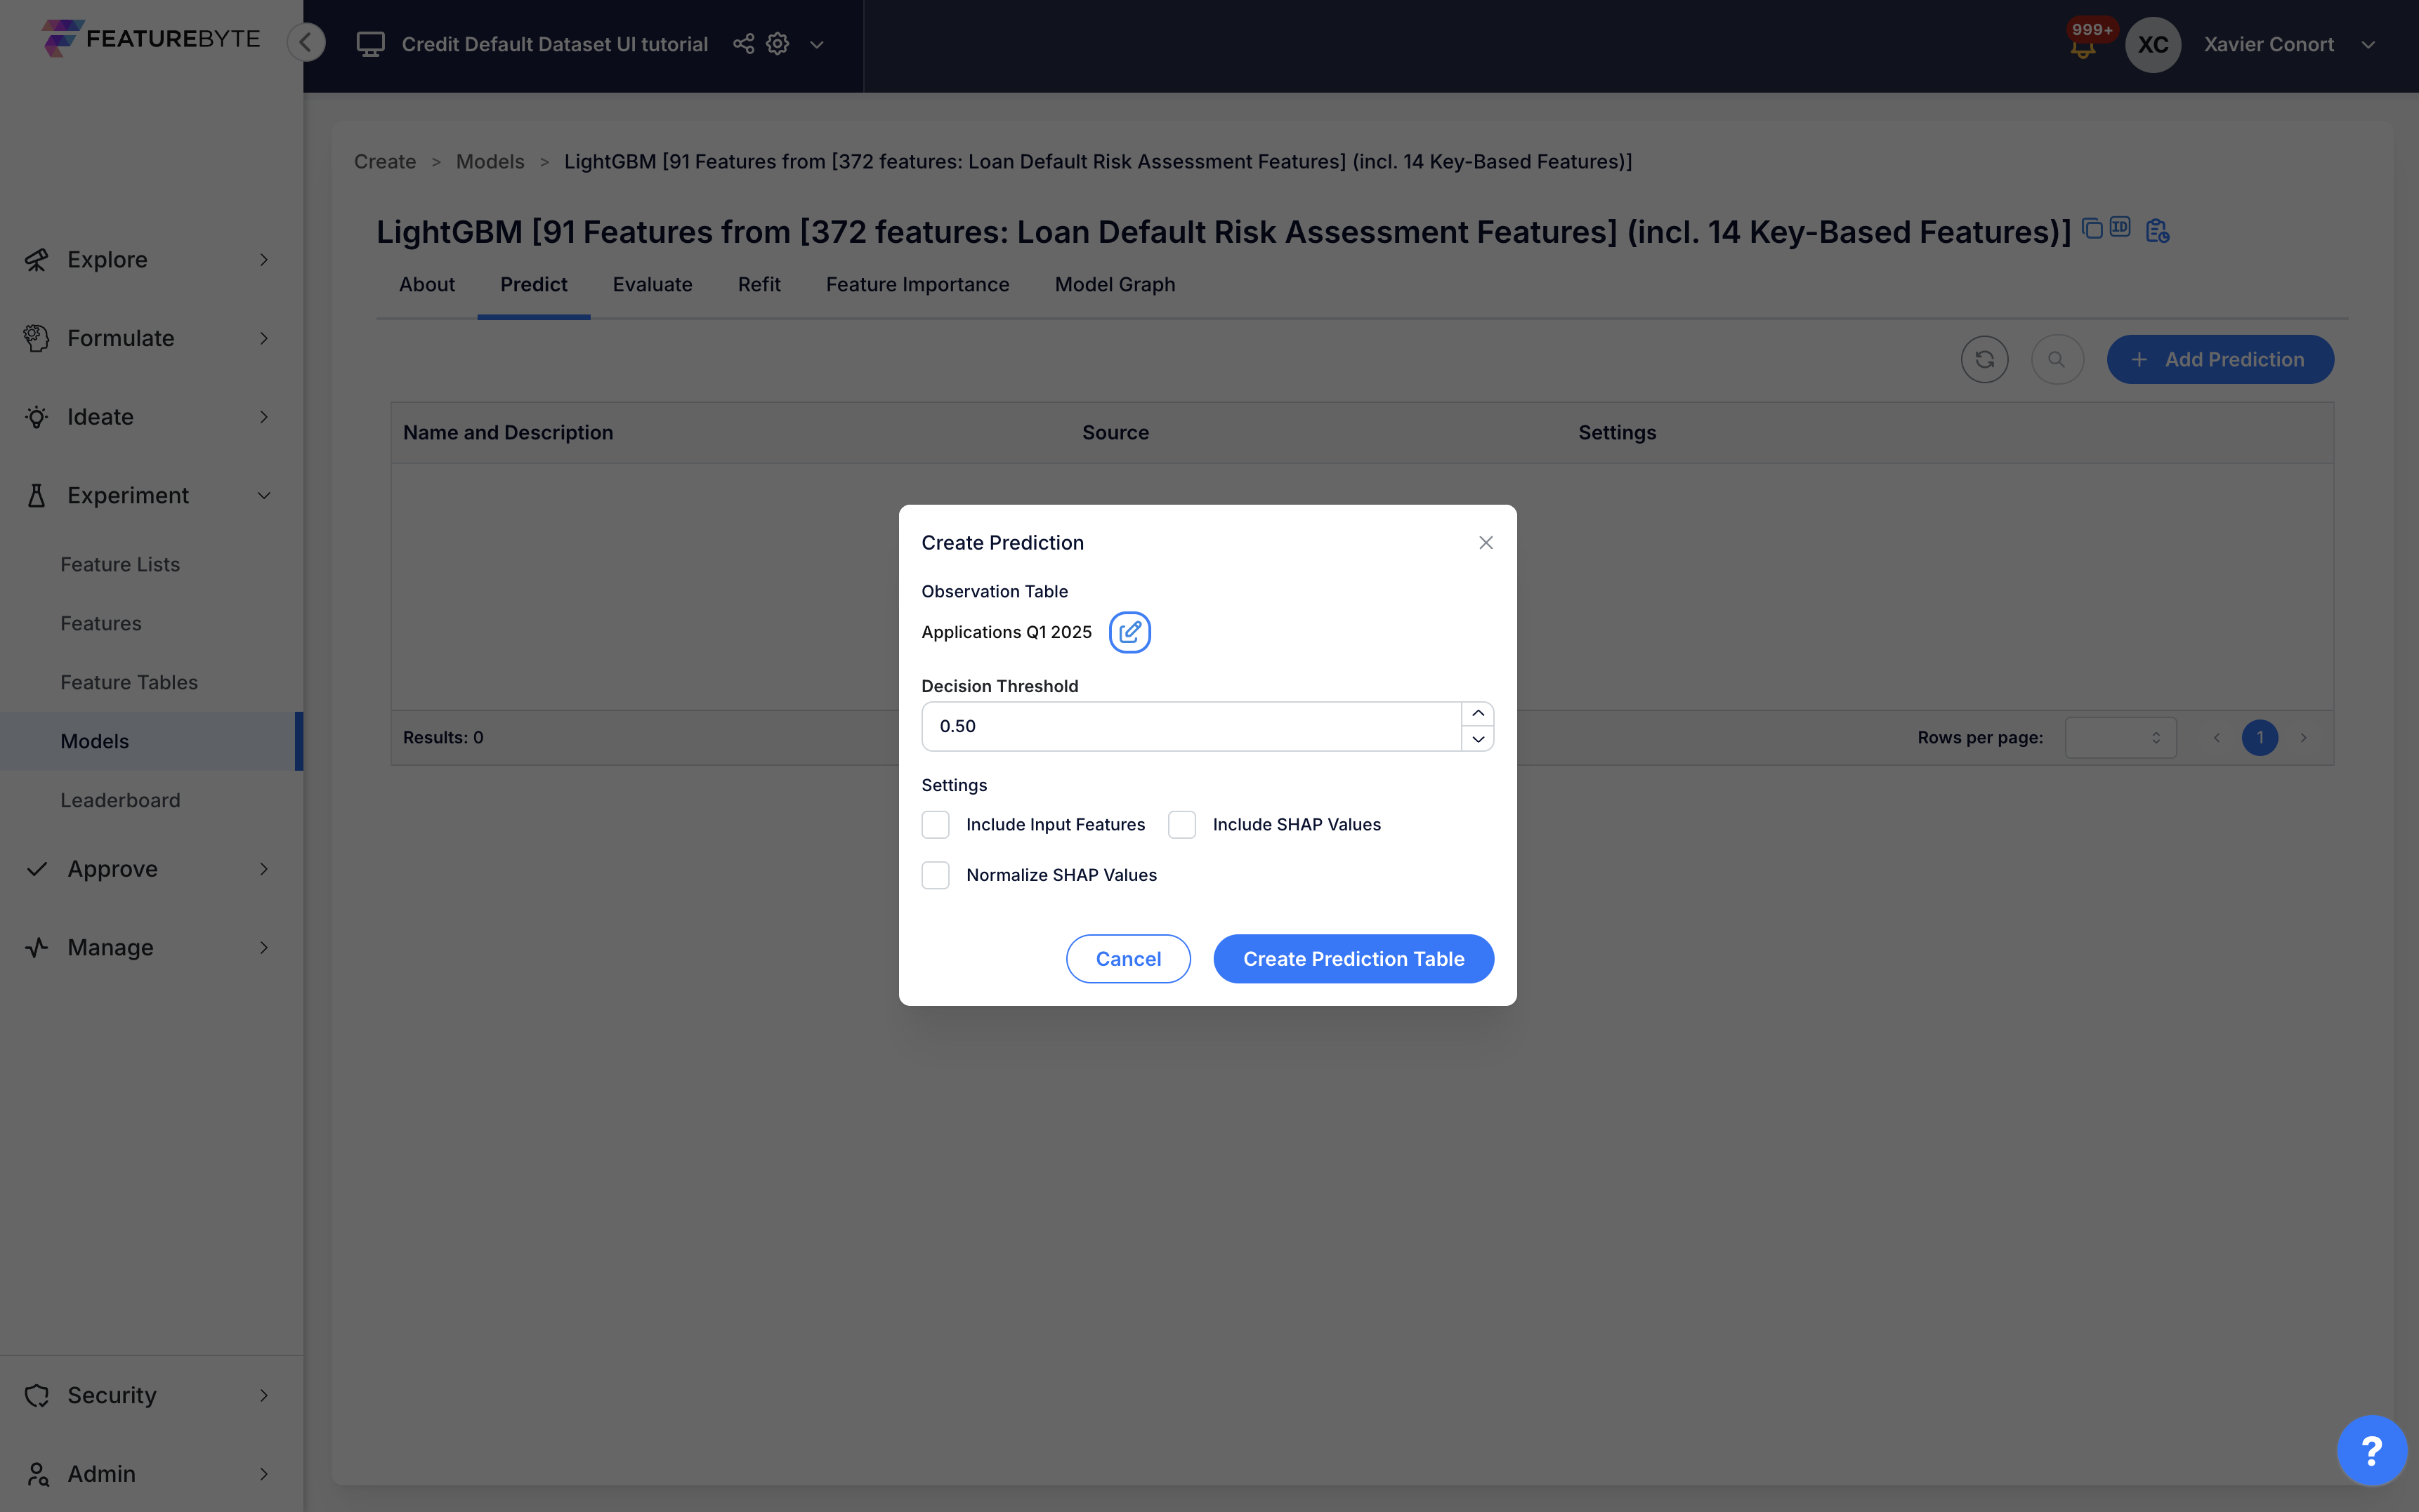The width and height of the screenshot is (2419, 1512).
Task: Click the share icon beside catalog name
Action: (x=743, y=44)
